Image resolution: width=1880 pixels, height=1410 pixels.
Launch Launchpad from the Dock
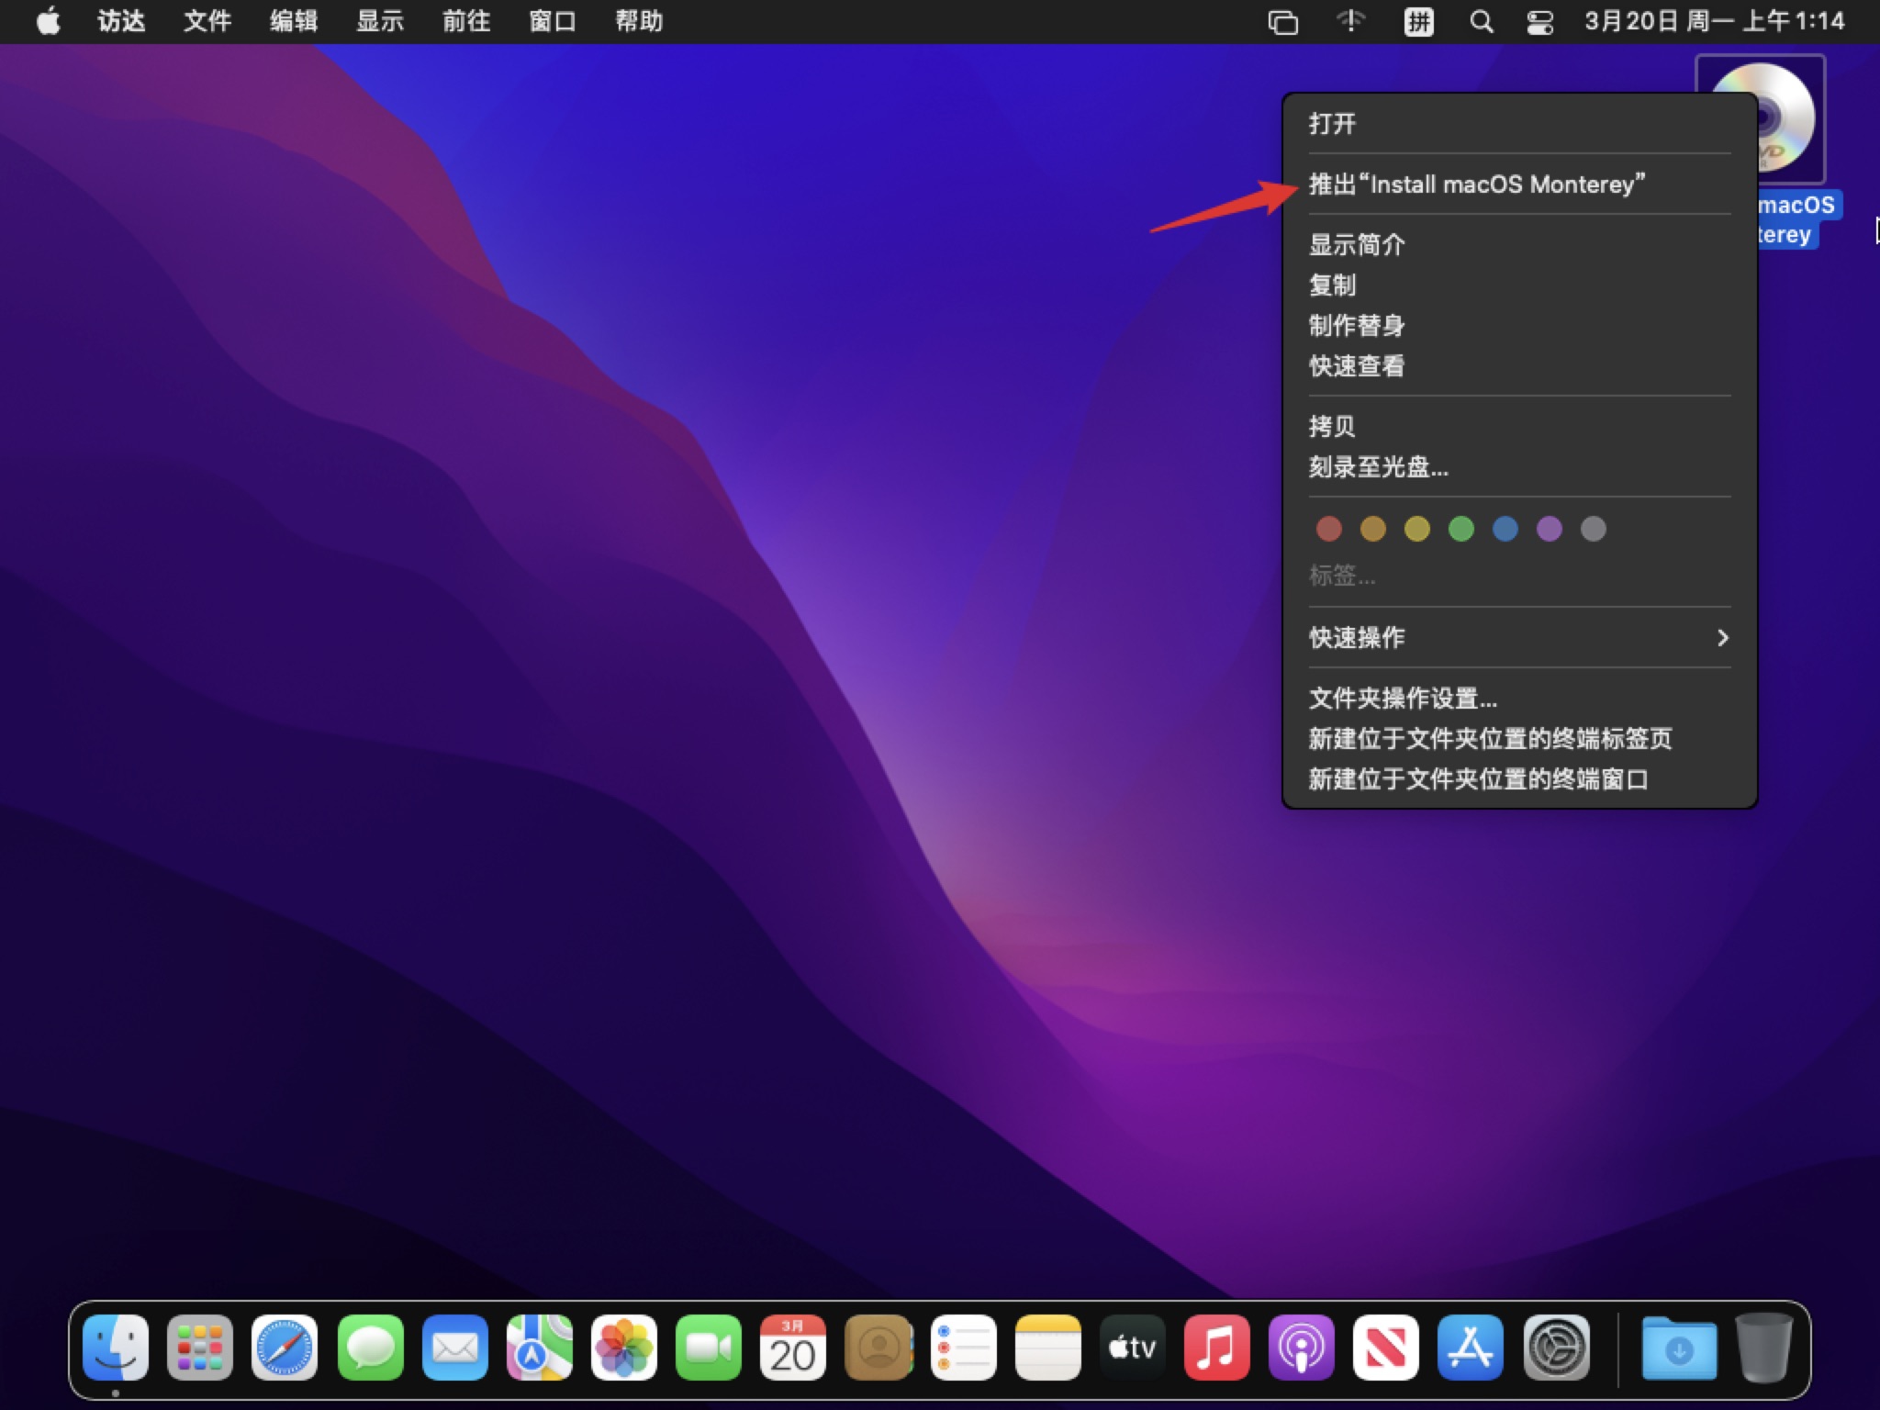point(199,1348)
